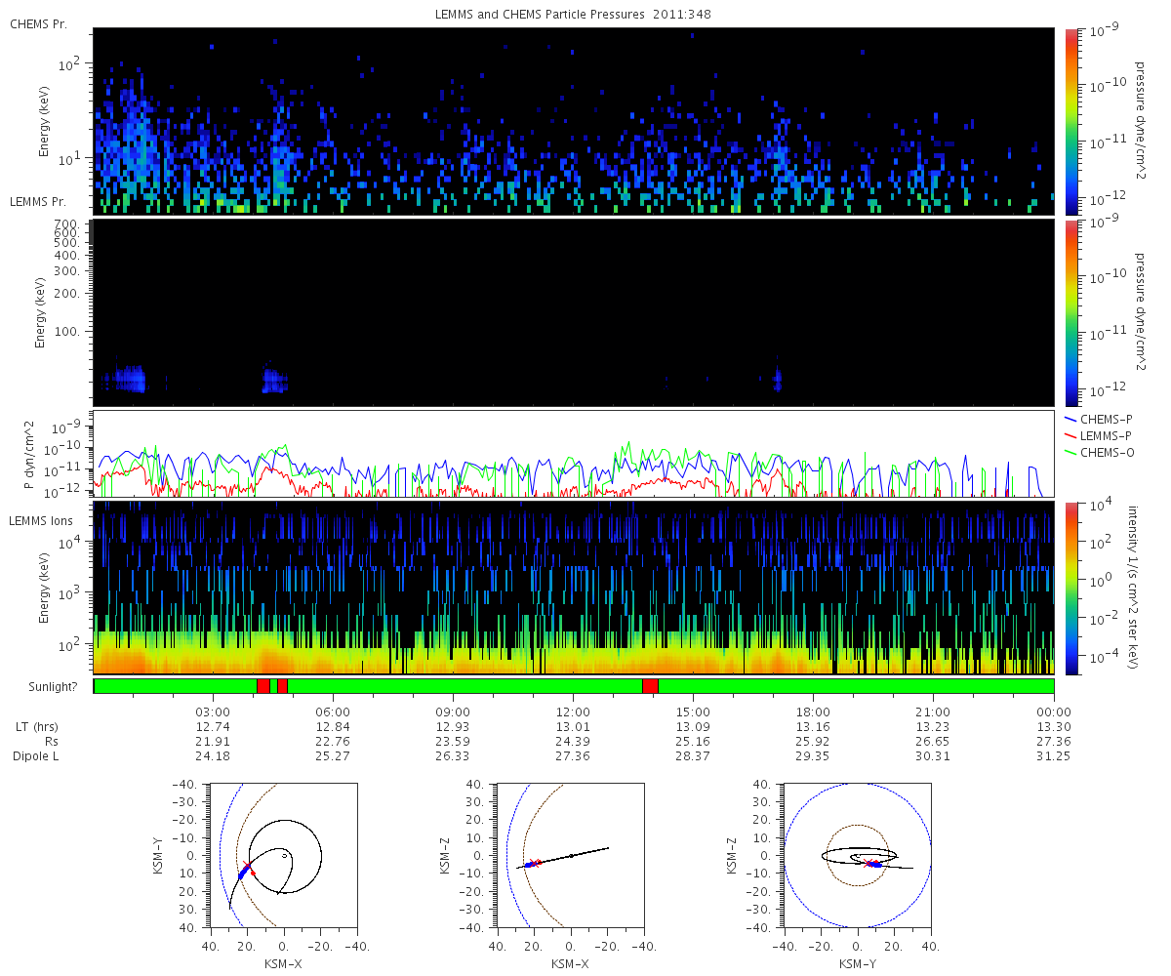Click the CHEMS pressure color bar
1171x976 pixels.
pos(1070,121)
